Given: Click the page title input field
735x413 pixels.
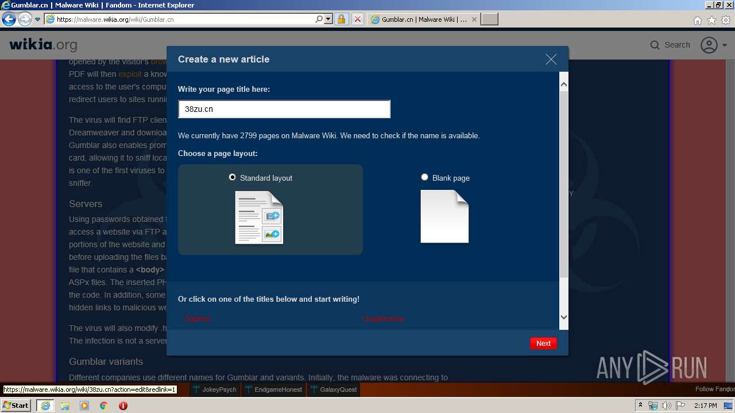Looking at the screenshot, I should tap(284, 109).
